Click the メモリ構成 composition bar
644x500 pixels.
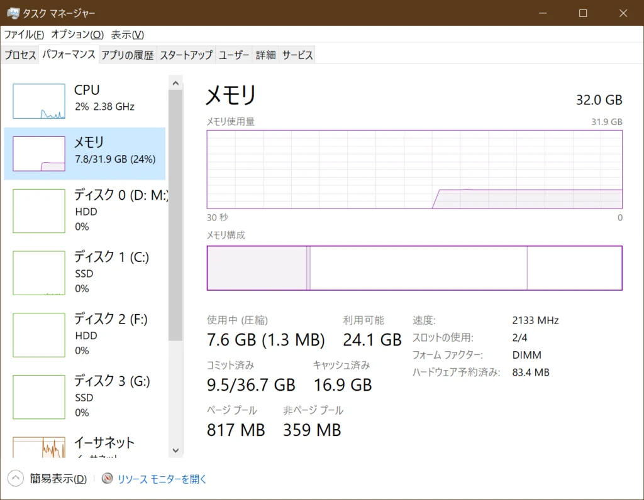pyautogui.click(x=414, y=268)
